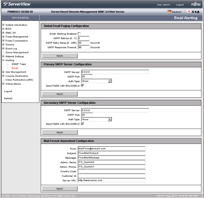
Task: Click the From email field
Action: click(111, 148)
